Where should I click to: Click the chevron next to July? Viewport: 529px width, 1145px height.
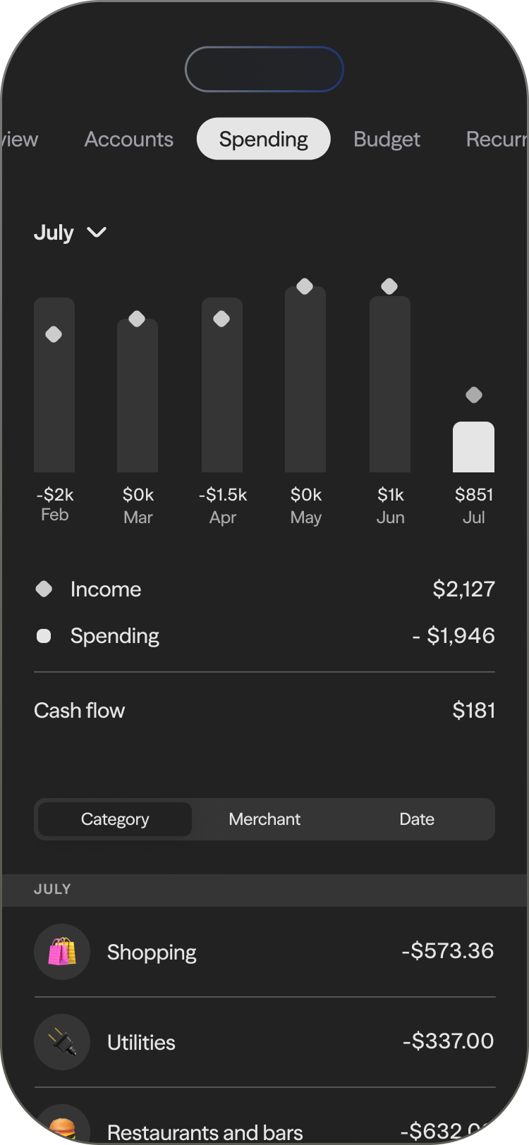pyautogui.click(x=97, y=232)
